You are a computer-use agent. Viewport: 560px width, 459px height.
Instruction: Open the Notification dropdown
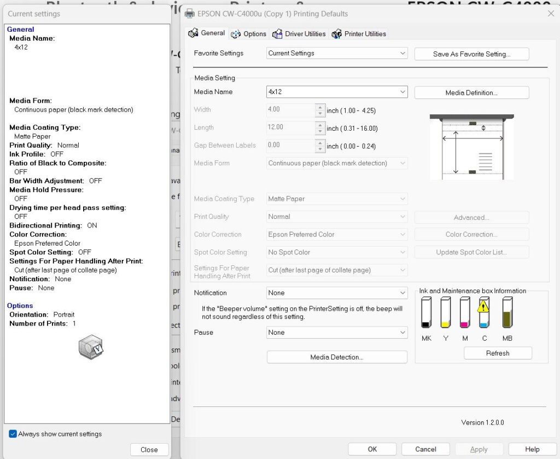(x=337, y=293)
